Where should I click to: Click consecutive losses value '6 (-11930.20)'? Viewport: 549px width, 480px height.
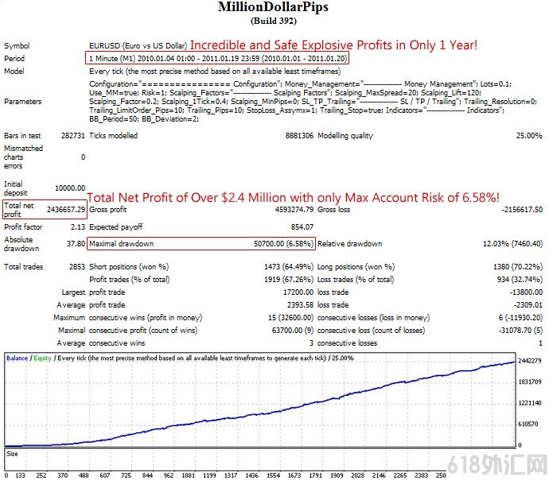pyautogui.click(x=520, y=317)
